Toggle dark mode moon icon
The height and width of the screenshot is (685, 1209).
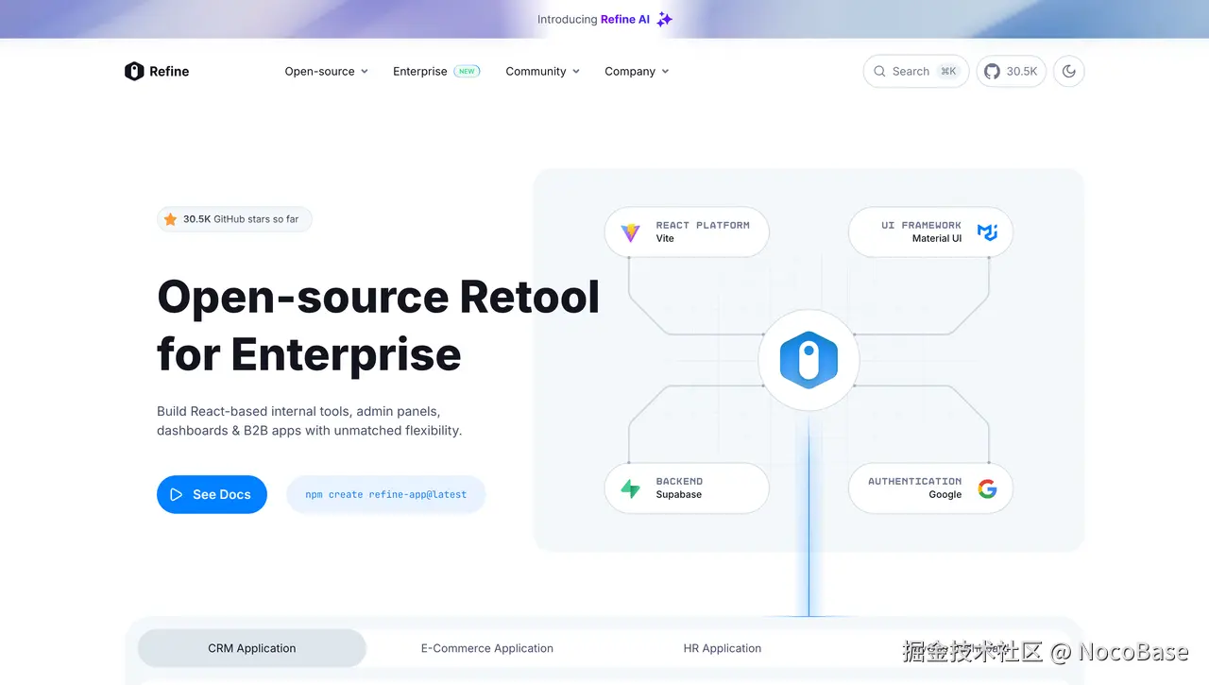tap(1068, 71)
